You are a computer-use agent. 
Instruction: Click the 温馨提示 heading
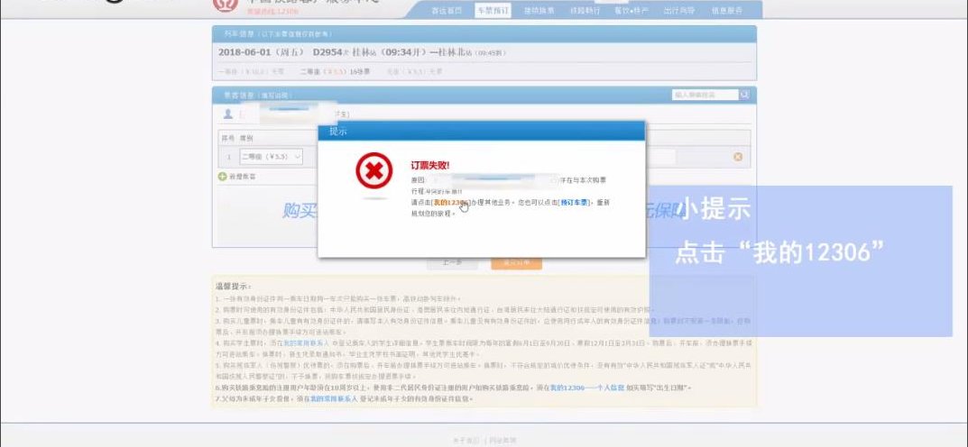click(233, 287)
